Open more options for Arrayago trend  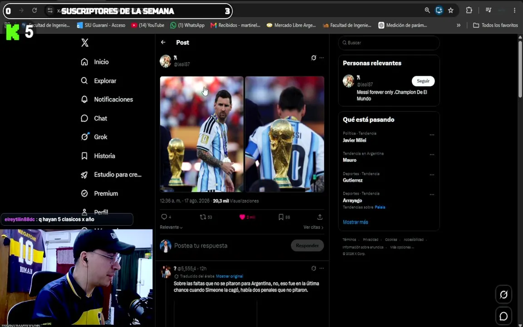coord(432,194)
